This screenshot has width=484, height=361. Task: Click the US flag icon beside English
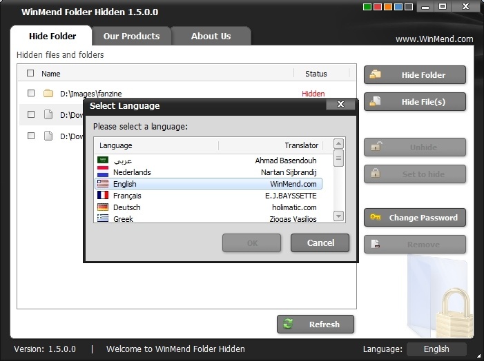[103, 183]
